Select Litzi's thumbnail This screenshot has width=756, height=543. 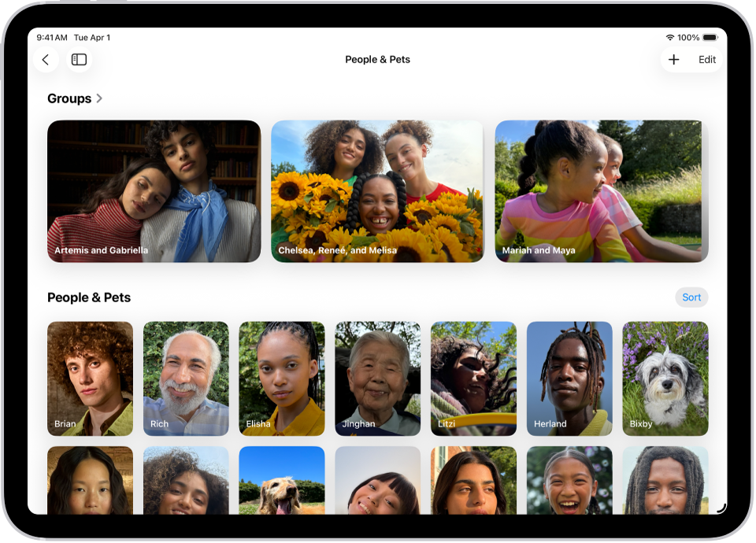(473, 379)
